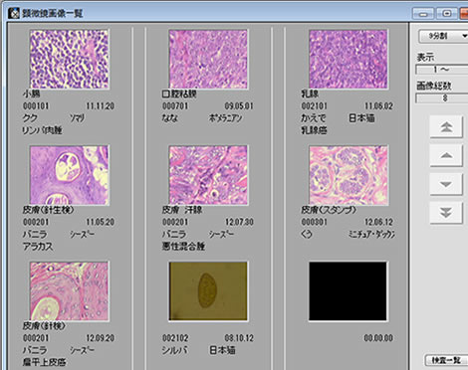Select the empty black thumbnail
This screenshot has width=468, height=370.
pos(348,290)
